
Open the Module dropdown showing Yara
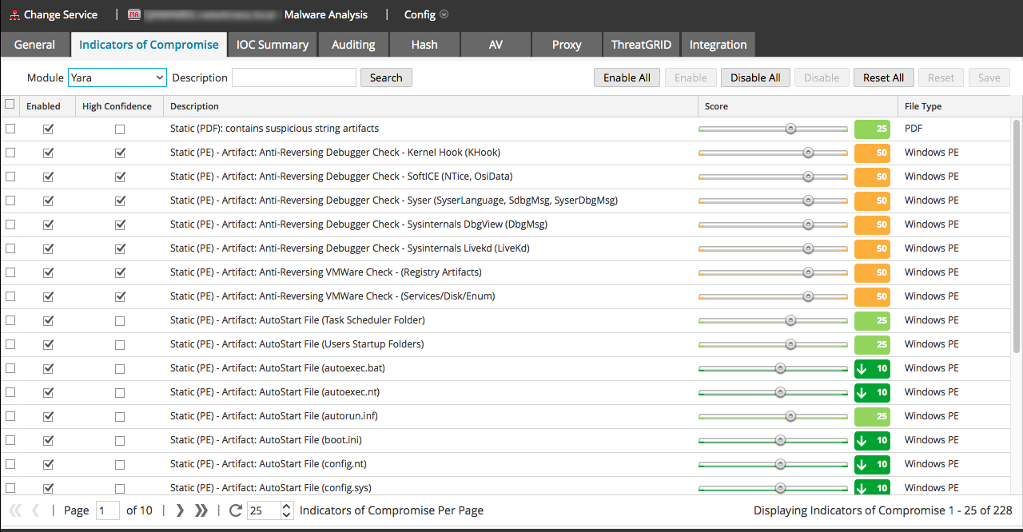click(117, 77)
